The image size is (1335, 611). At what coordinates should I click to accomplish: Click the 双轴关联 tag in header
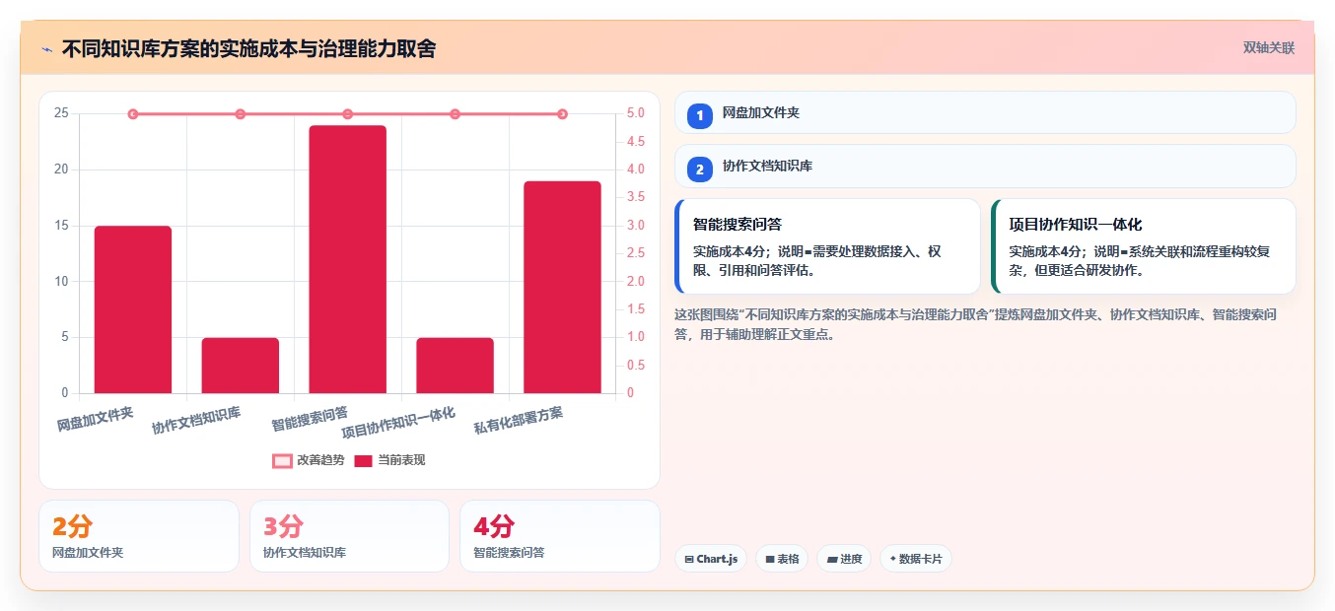(x=1268, y=47)
